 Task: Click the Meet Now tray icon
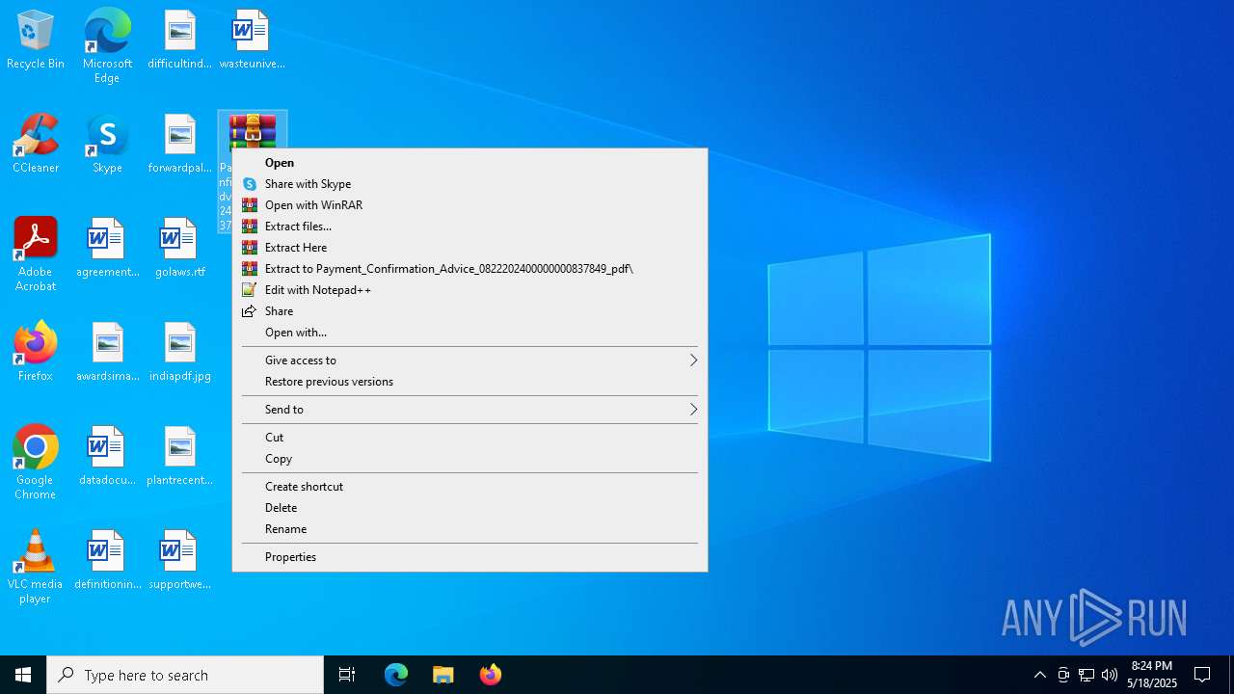pos(1063,675)
